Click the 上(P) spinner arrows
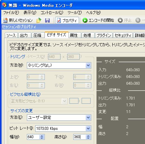The height and width of the screenshot is (144, 145). click(42, 77)
